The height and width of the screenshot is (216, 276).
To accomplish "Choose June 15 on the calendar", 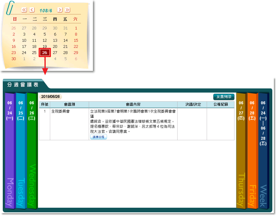I will coord(76,40).
